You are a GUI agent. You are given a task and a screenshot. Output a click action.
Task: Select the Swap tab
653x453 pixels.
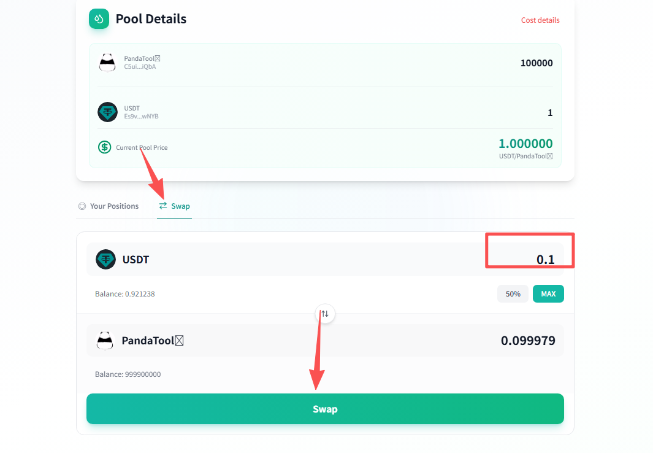[x=174, y=206]
